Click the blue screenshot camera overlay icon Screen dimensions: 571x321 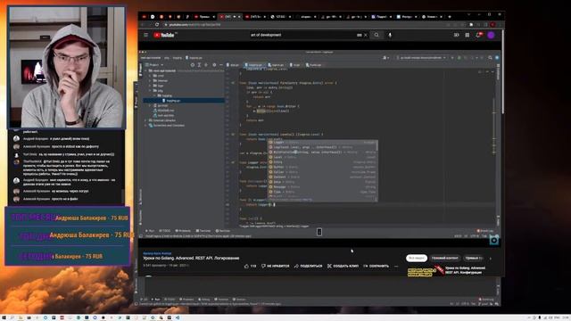(493, 240)
